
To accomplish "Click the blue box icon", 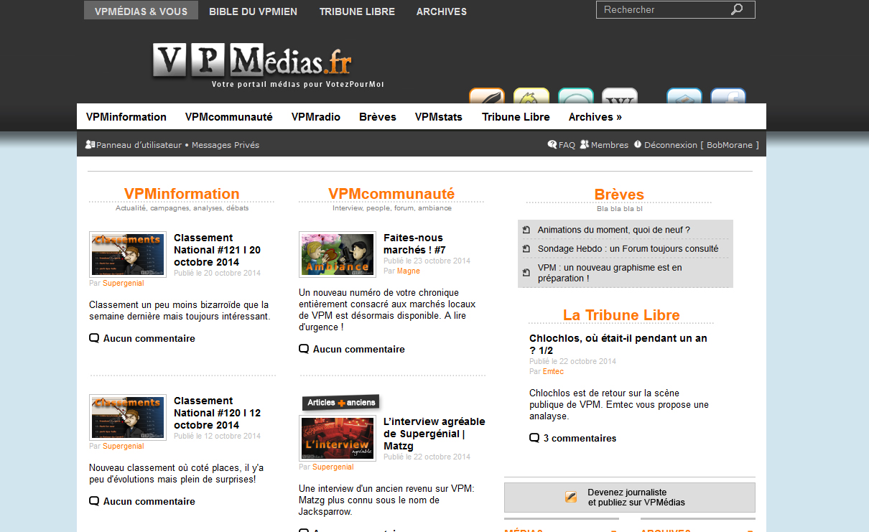I will point(684,96).
